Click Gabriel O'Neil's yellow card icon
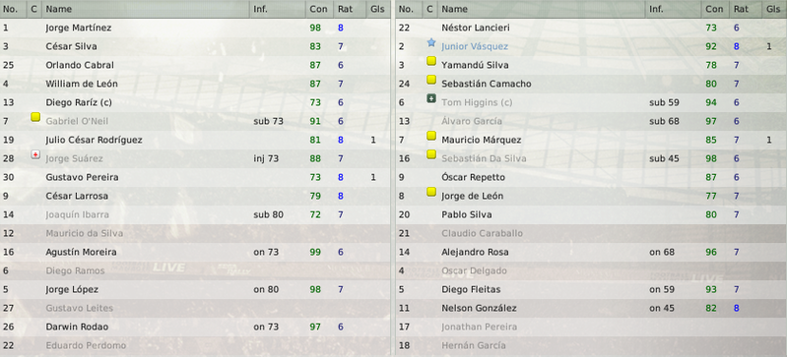The image size is (787, 357). point(35,117)
